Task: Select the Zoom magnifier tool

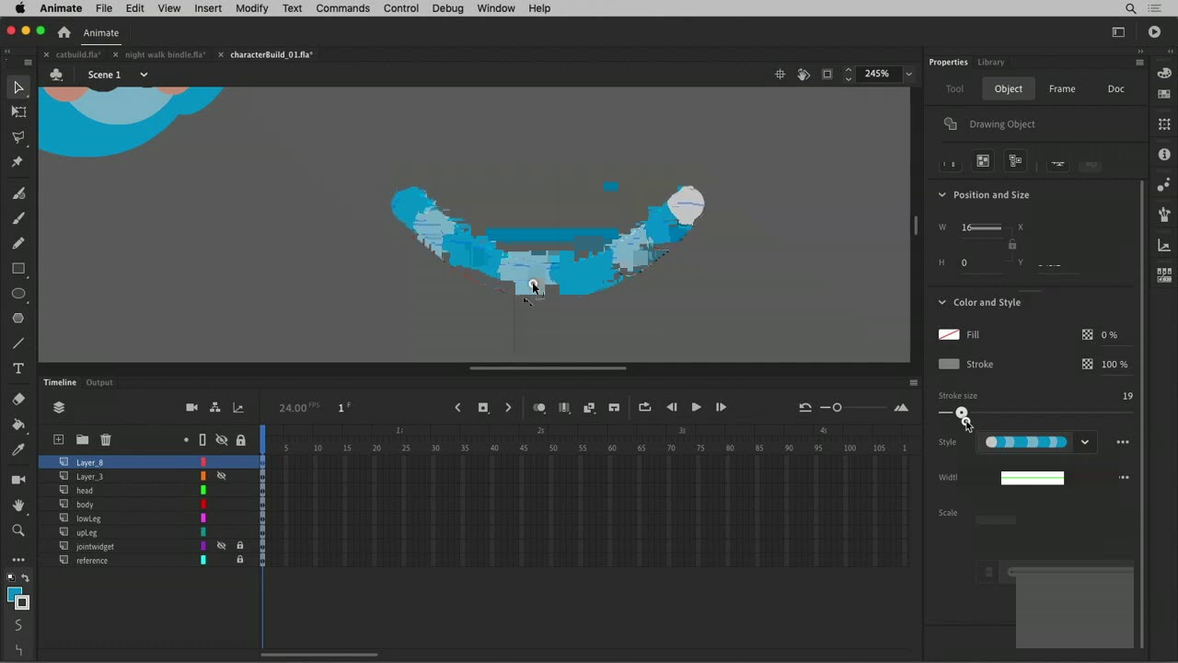Action: click(x=18, y=530)
